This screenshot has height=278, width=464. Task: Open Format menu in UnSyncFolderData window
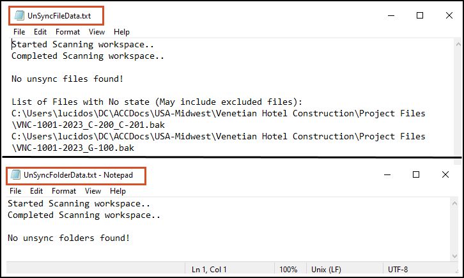[64, 191]
